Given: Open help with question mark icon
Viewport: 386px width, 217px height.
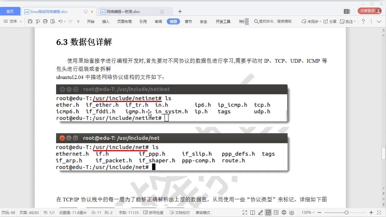Looking at the screenshot, I should pyautogui.click(x=363, y=21).
